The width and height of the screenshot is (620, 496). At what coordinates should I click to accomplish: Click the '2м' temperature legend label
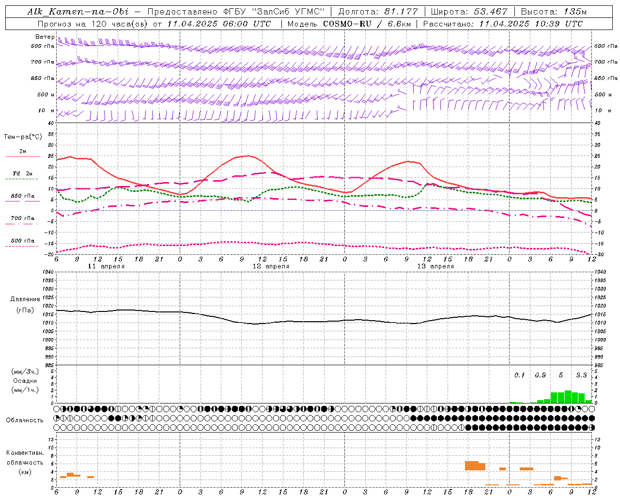(x=23, y=152)
